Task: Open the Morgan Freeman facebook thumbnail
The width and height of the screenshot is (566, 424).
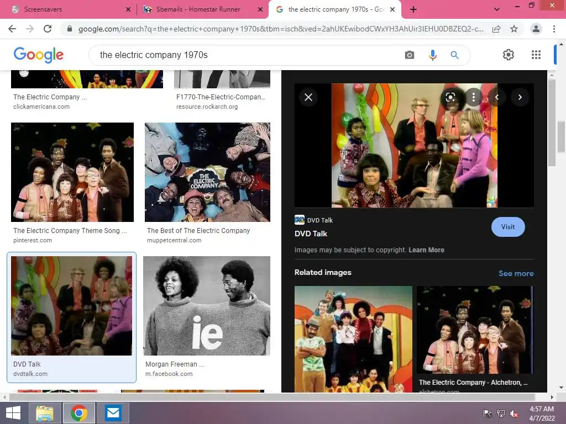Action: [207, 306]
